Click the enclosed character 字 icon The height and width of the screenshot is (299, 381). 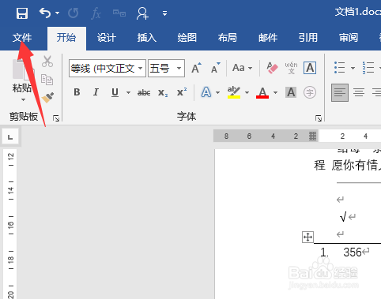click(x=310, y=92)
